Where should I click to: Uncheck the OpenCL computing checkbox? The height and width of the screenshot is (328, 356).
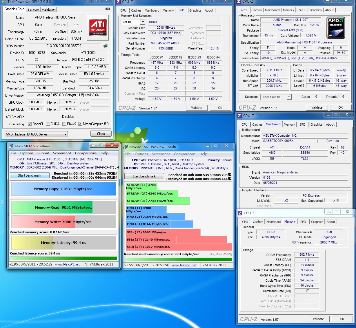pos(30,124)
